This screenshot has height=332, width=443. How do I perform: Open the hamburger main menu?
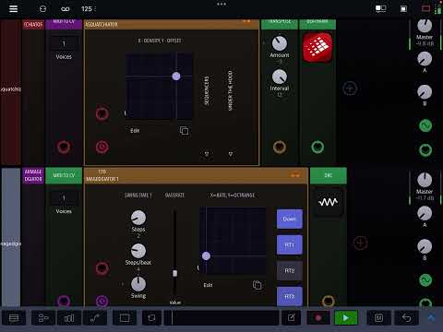point(13,8)
